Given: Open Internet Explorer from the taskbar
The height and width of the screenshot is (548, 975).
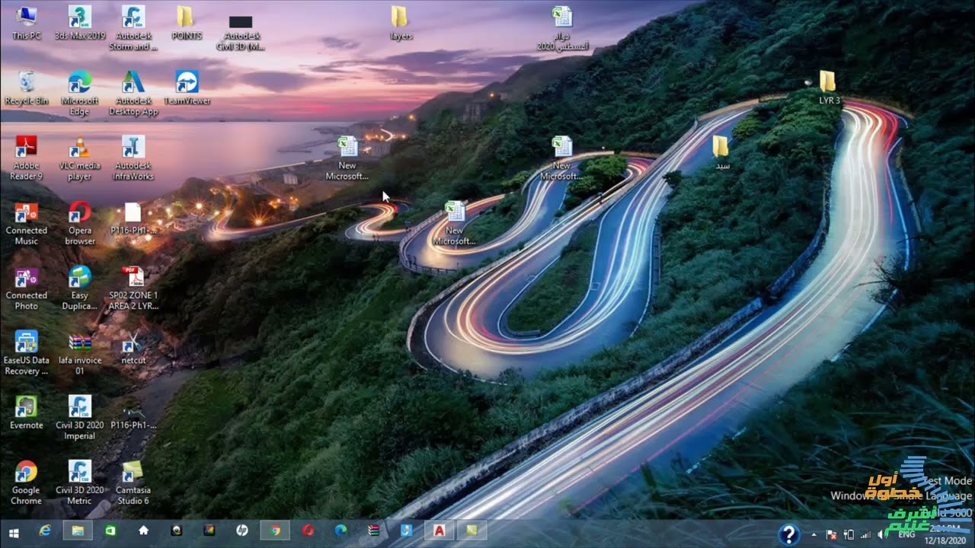Looking at the screenshot, I should (45, 530).
